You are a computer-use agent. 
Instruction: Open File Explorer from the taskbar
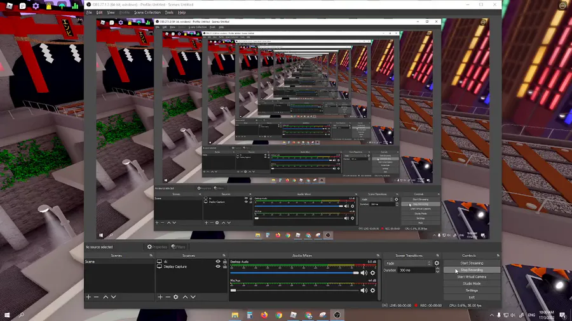tap(235, 315)
